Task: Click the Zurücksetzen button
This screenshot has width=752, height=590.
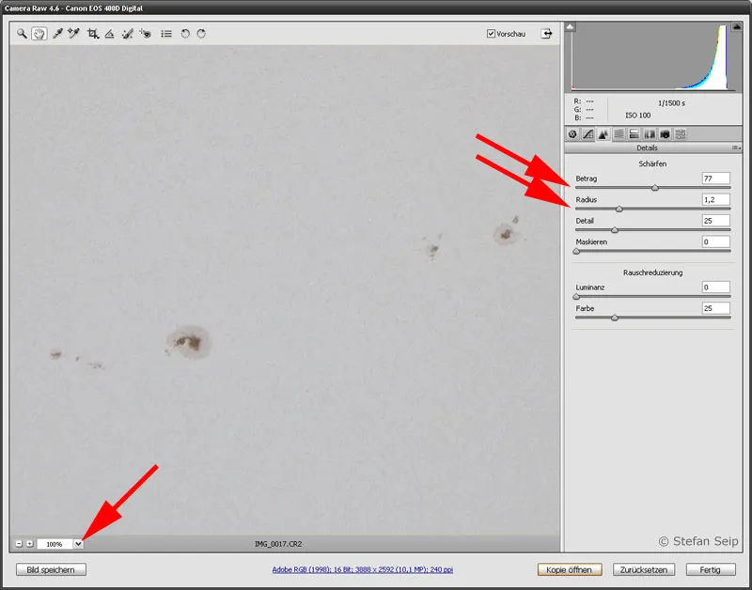Action: pos(644,570)
